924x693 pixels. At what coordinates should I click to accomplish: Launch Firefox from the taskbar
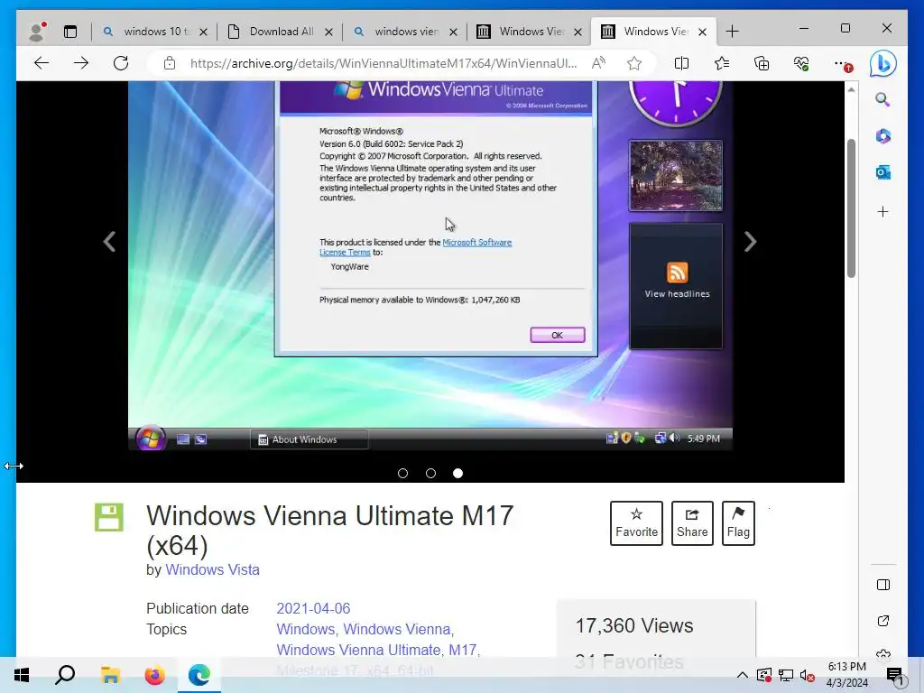coord(154,675)
